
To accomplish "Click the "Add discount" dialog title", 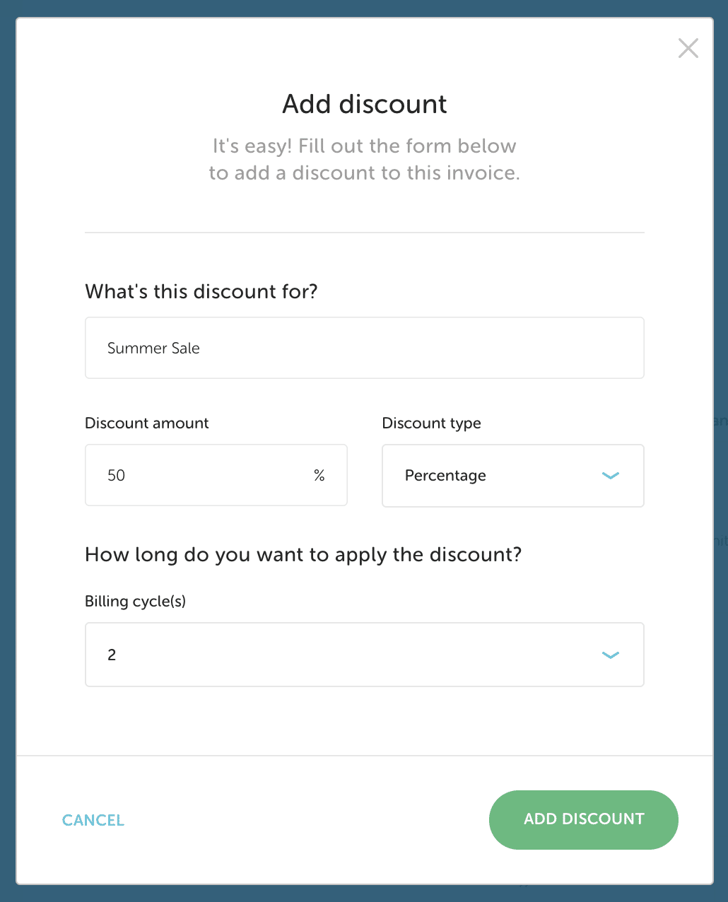I will tap(364, 104).
